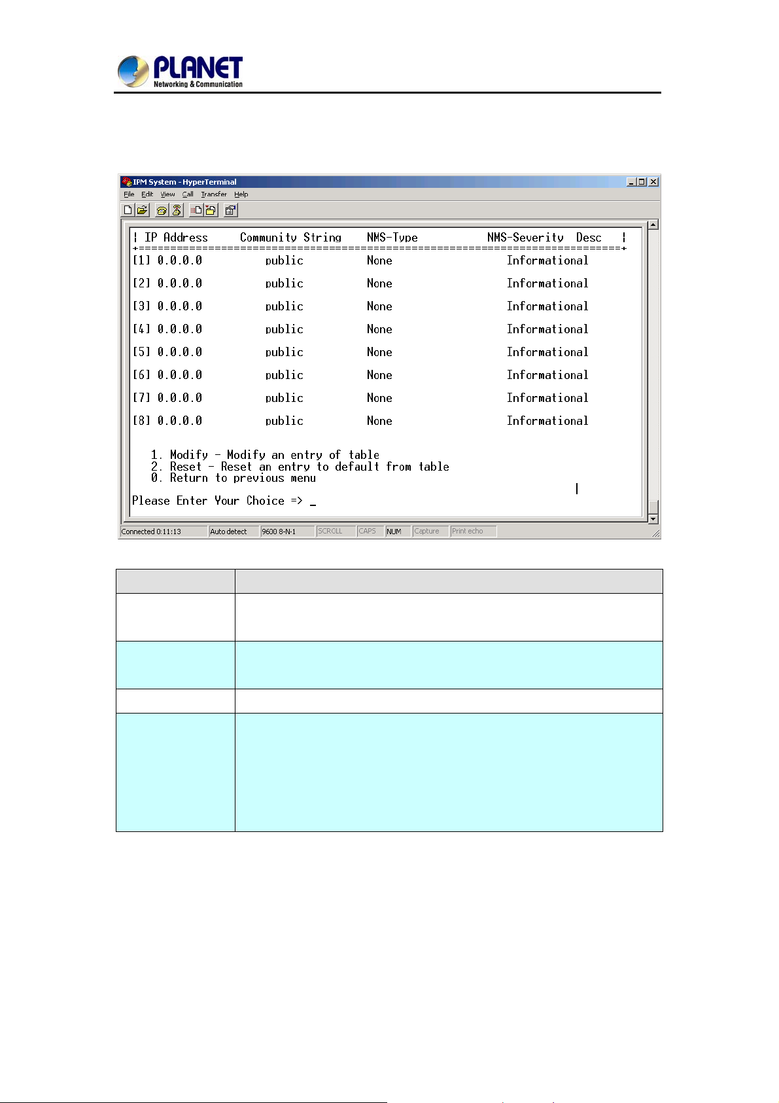
Task: Click the Disconnect phone toolbar icon
Action: [x=176, y=210]
